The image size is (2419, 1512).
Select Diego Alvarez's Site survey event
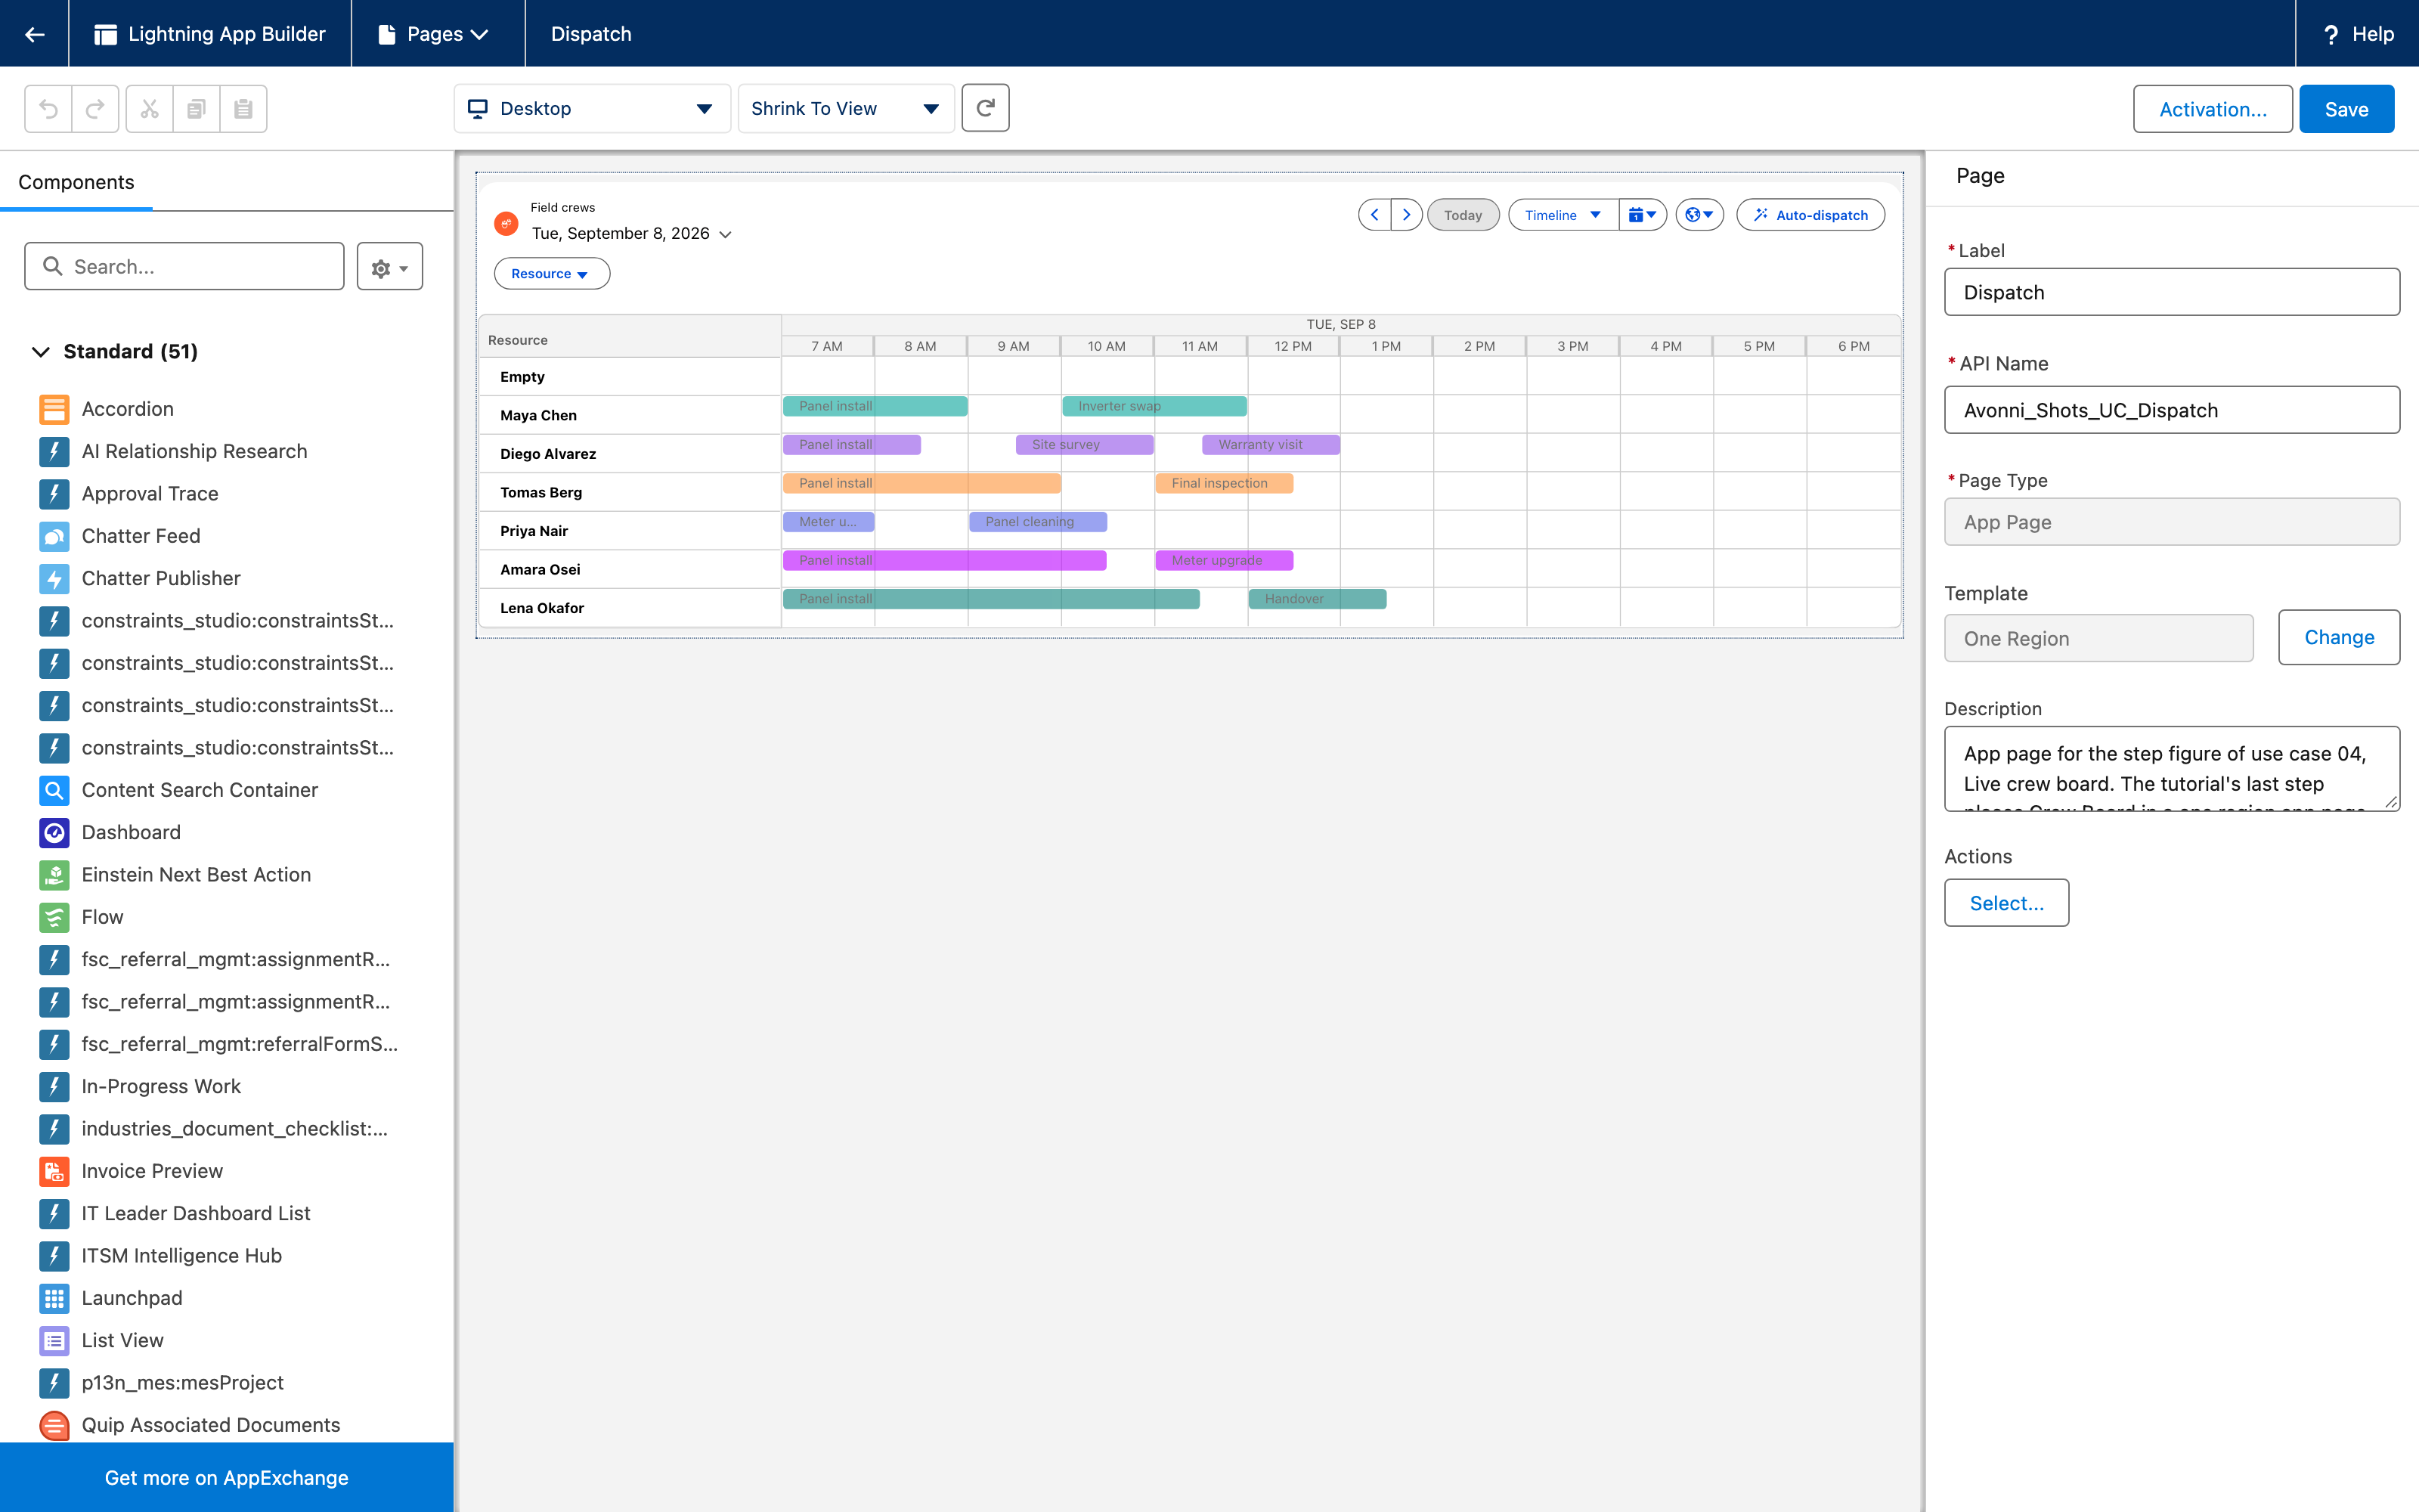tap(1085, 445)
